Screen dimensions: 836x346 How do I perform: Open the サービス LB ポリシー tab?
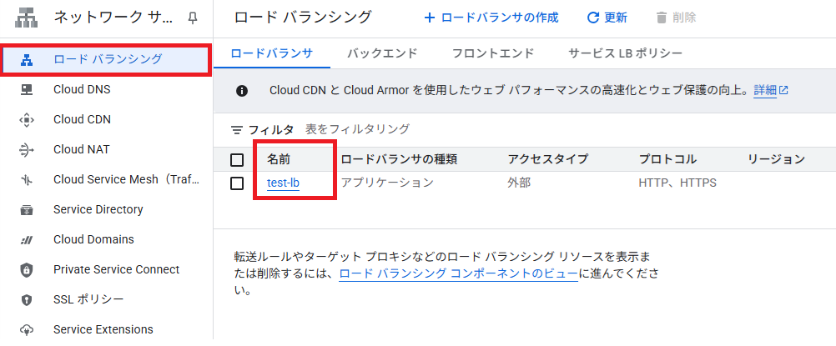625,53
